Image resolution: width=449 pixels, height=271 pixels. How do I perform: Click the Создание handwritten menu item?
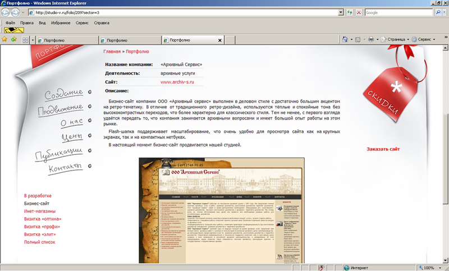(64, 94)
